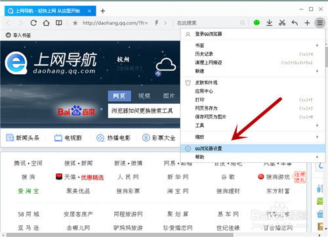
Task: Open the 亚马逊 link
Action: (x=28, y=228)
